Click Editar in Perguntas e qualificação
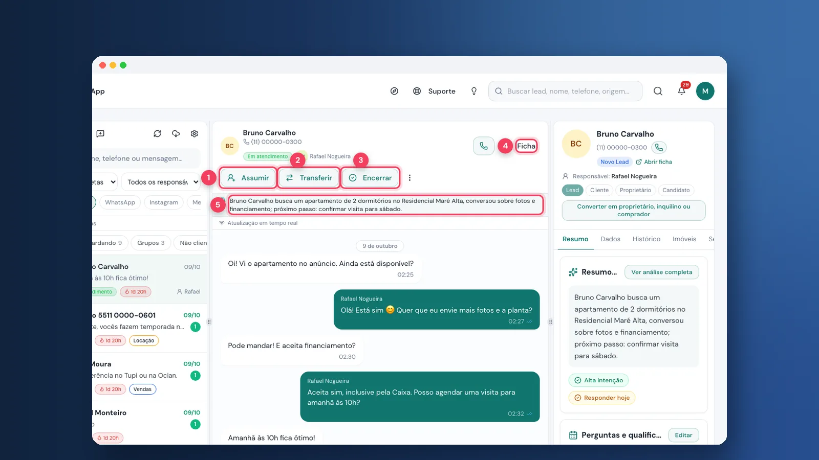 point(683,435)
